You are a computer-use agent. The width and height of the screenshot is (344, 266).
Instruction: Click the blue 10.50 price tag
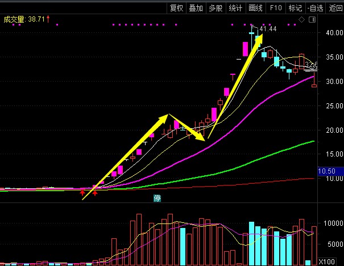[329, 171]
